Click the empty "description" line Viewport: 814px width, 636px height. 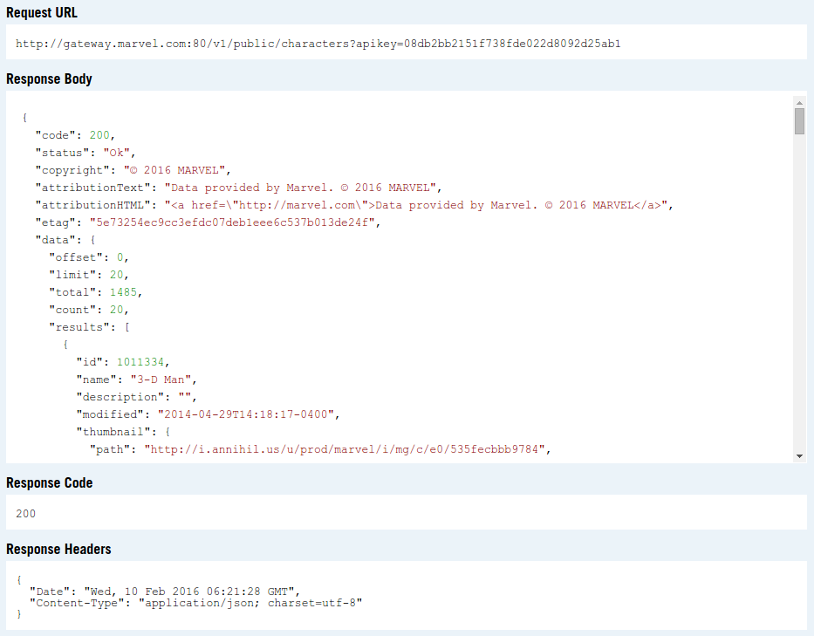pyautogui.click(x=136, y=397)
